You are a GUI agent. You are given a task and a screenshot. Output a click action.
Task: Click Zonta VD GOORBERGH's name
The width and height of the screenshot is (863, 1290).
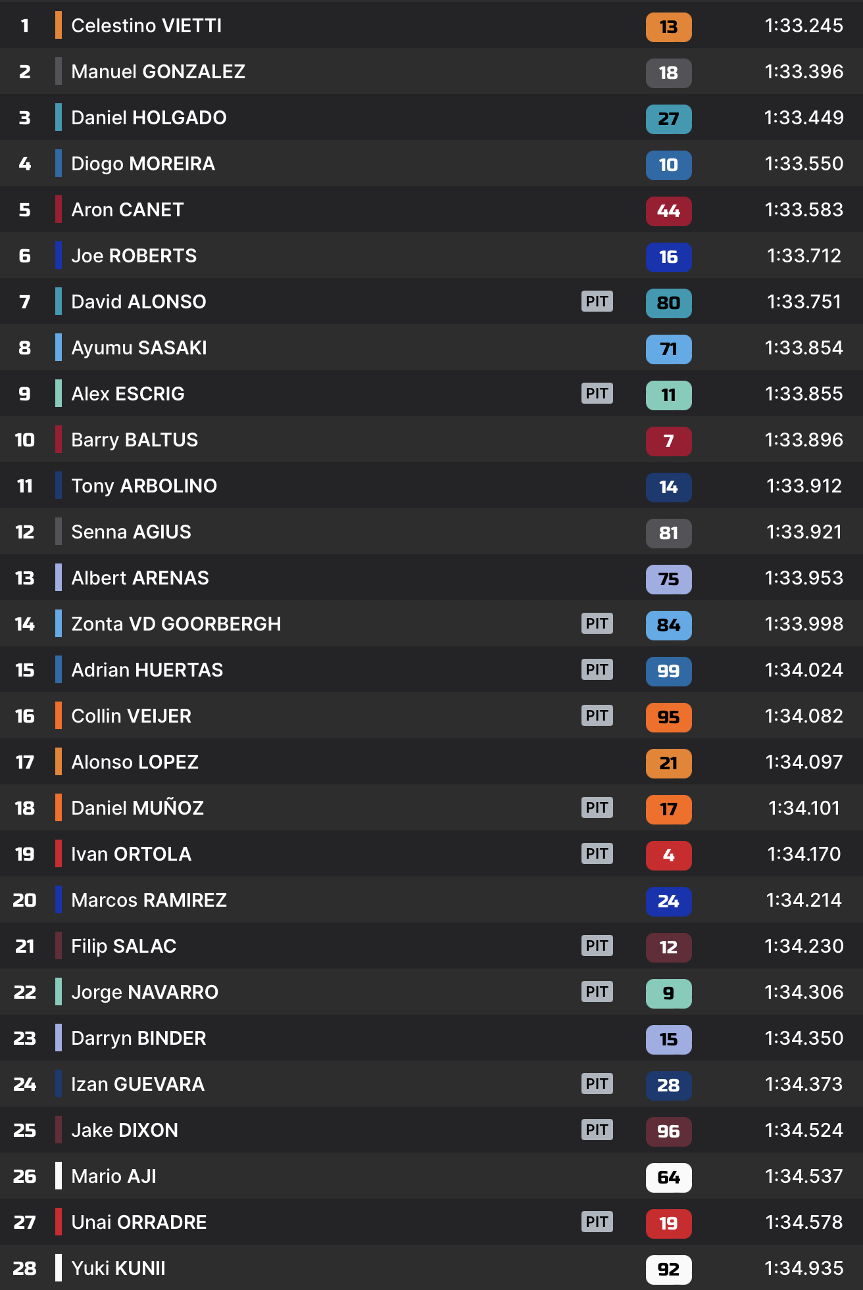tap(176, 624)
